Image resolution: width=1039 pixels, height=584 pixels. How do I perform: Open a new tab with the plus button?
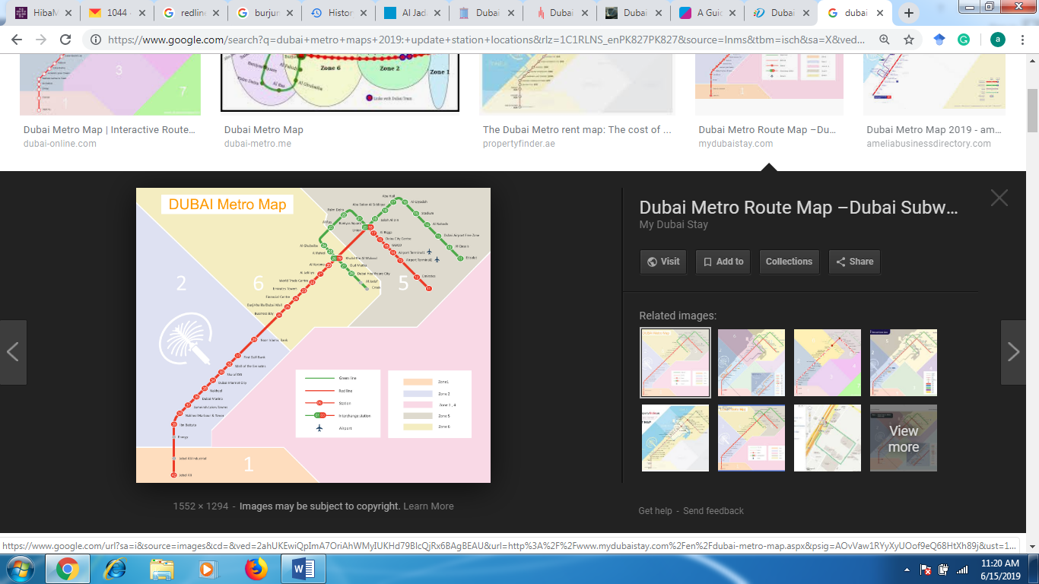click(x=908, y=12)
